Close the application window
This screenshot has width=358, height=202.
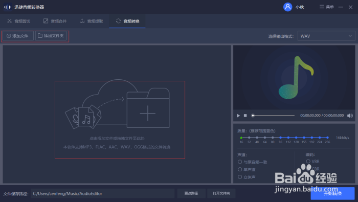click(350, 7)
